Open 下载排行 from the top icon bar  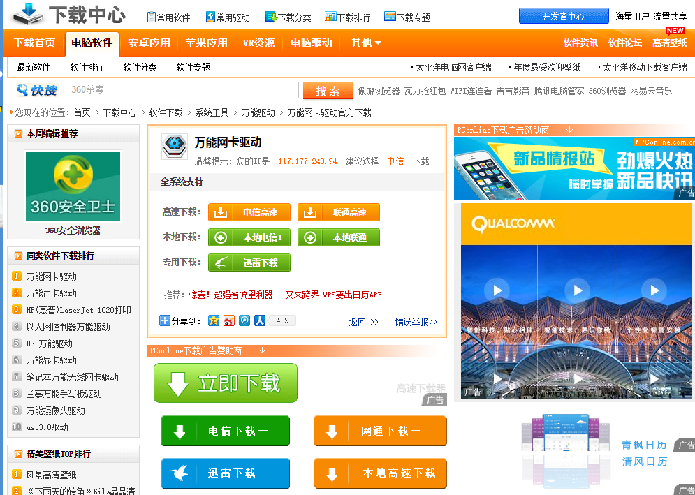coord(348,17)
